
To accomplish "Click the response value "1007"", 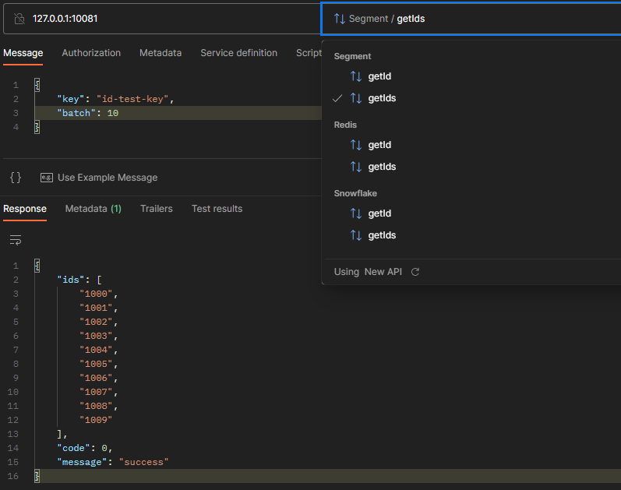I will (x=96, y=392).
